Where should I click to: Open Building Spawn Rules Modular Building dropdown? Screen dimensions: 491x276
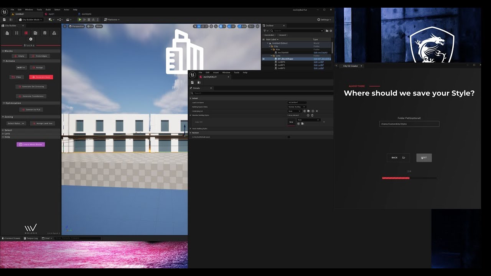(297, 107)
